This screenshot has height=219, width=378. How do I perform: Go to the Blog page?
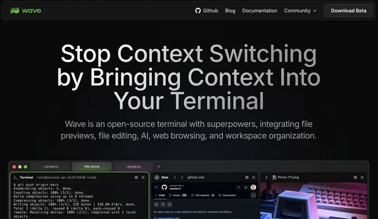tap(230, 10)
